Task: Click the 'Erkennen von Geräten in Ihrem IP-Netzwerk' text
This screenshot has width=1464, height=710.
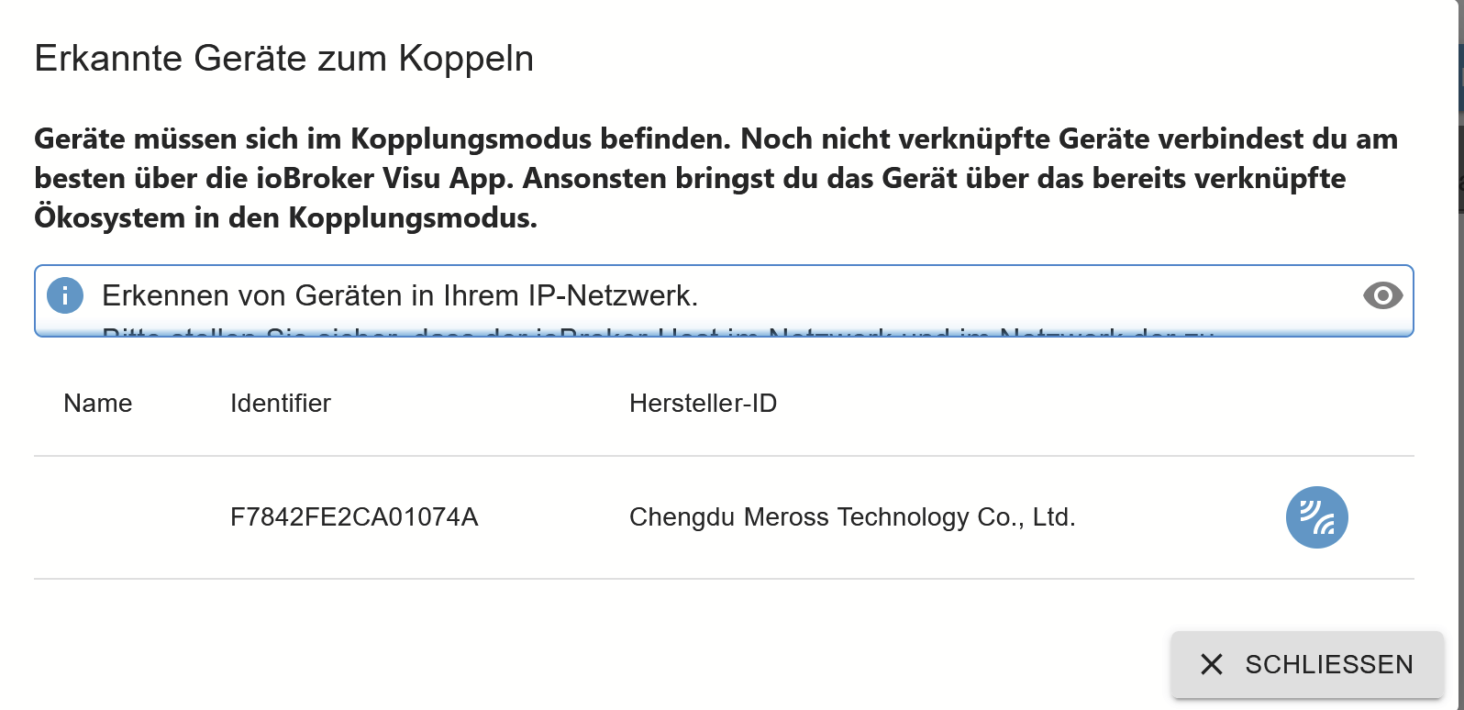Action: (400, 295)
